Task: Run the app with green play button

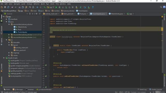Action: pos(56,7)
